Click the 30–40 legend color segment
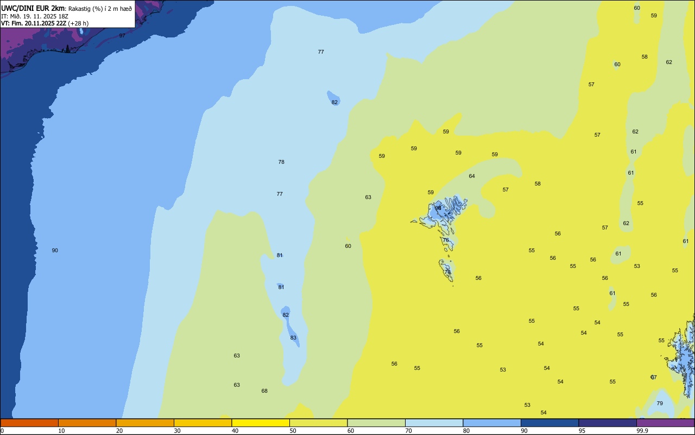This screenshot has width=695, height=435. tap(203, 423)
